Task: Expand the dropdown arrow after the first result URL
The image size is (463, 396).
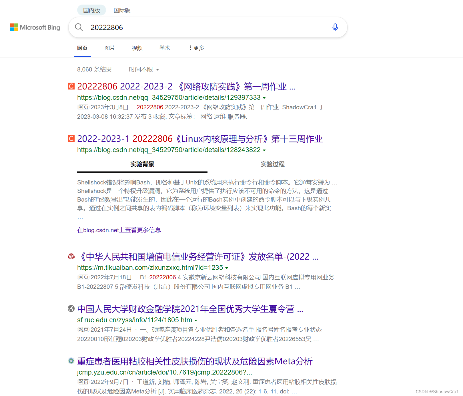Action: (x=264, y=97)
